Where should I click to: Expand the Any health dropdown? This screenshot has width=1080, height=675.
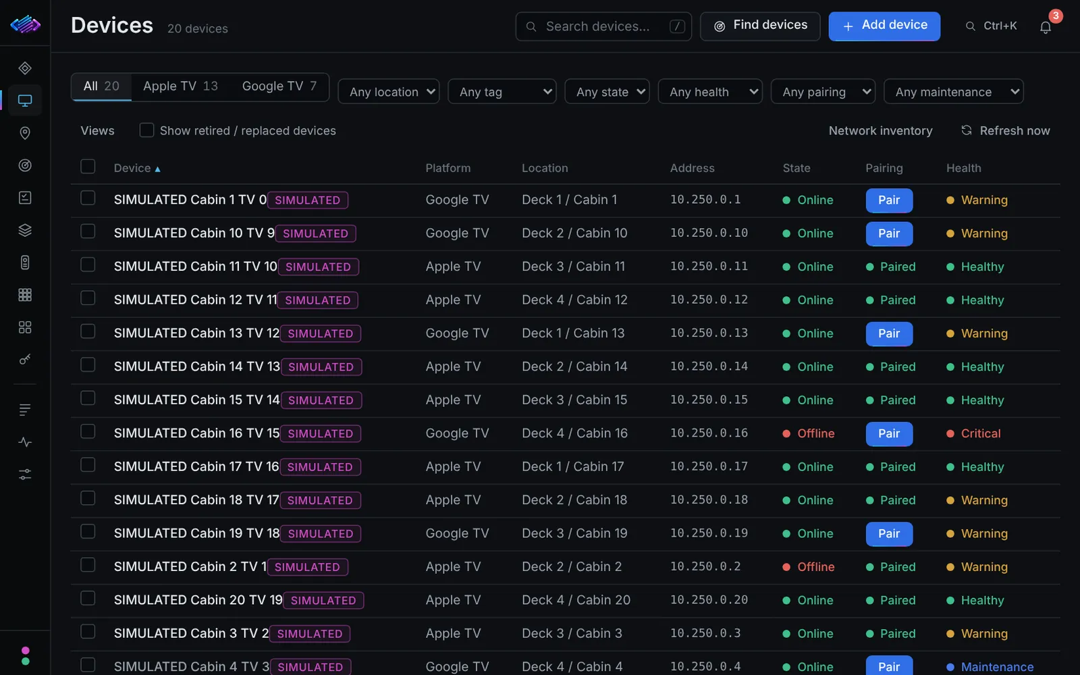(x=710, y=92)
